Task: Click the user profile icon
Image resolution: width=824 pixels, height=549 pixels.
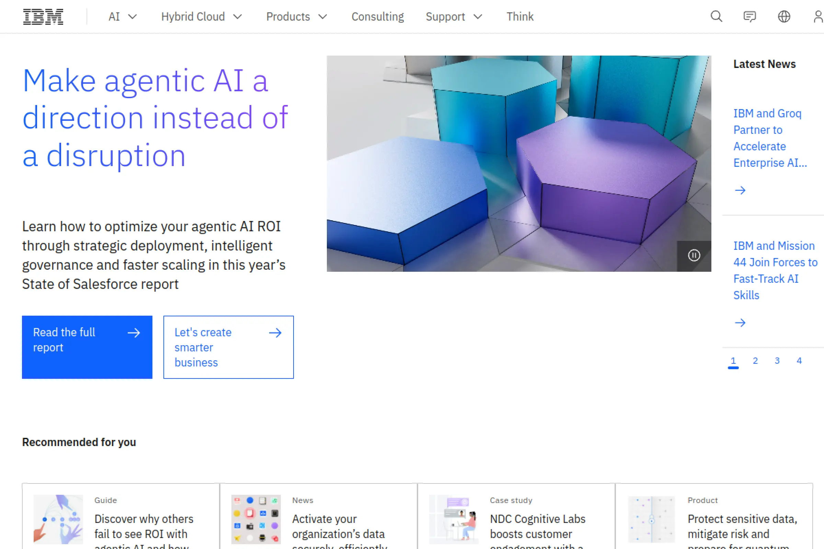Action: (x=818, y=16)
